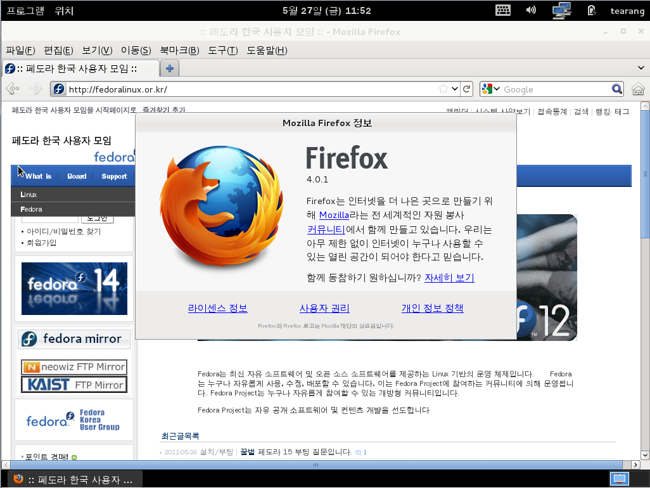
Task: Click the Mozilla link in dialog
Action: pos(334,215)
